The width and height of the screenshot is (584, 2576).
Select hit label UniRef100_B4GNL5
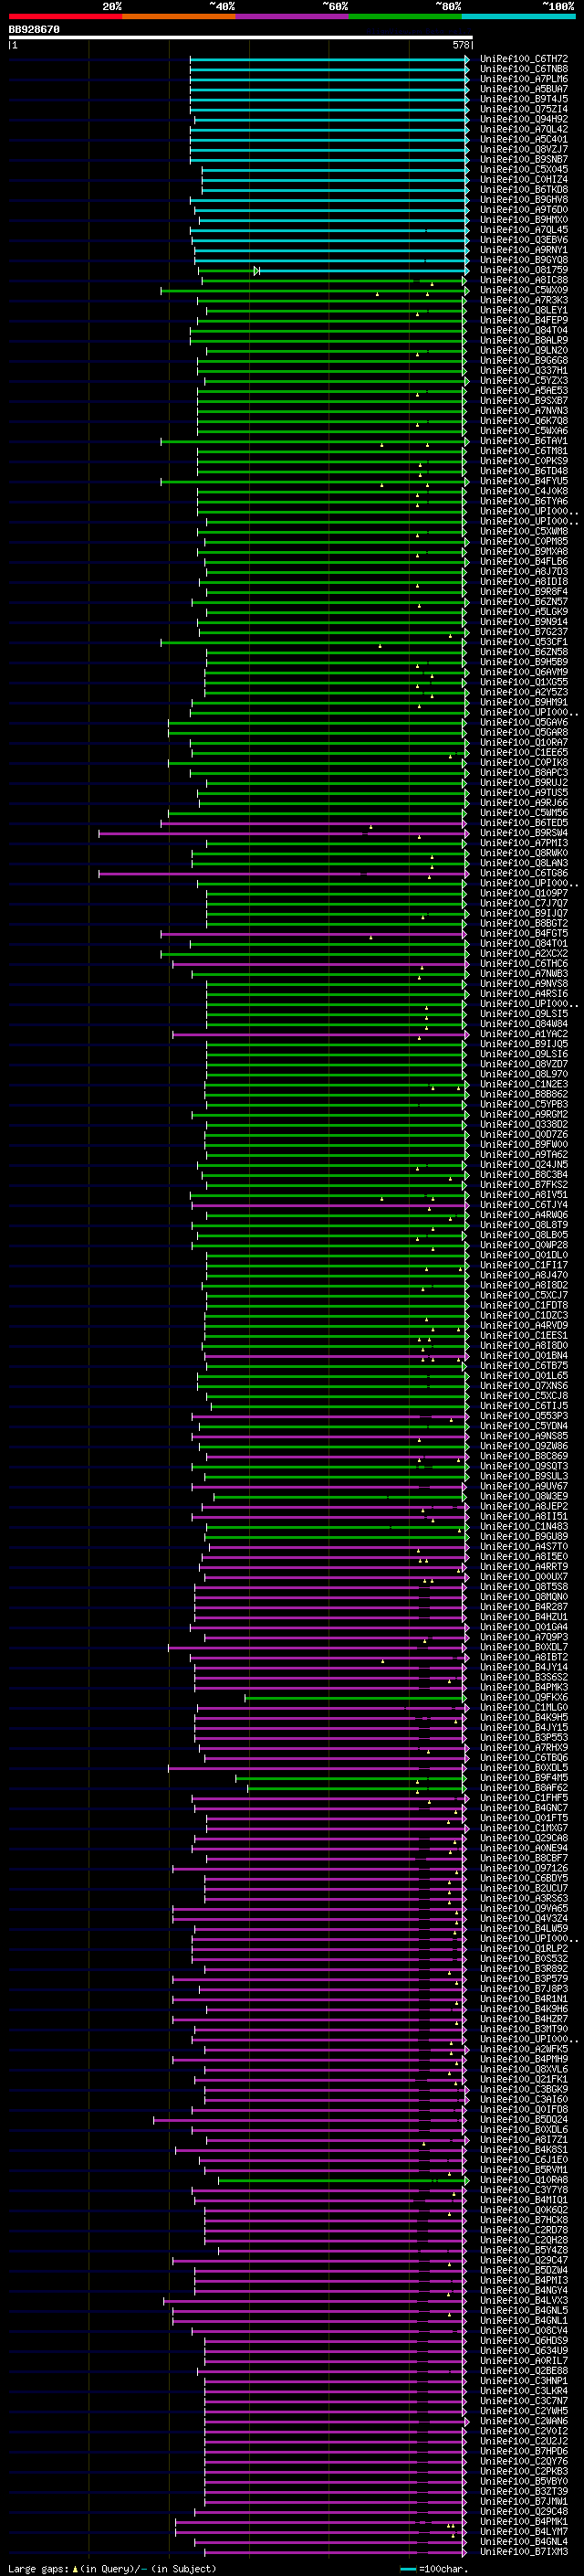524,2310
